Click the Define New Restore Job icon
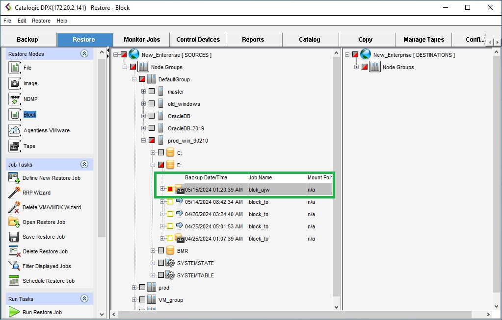This screenshot has height=320, width=502. (x=14, y=178)
